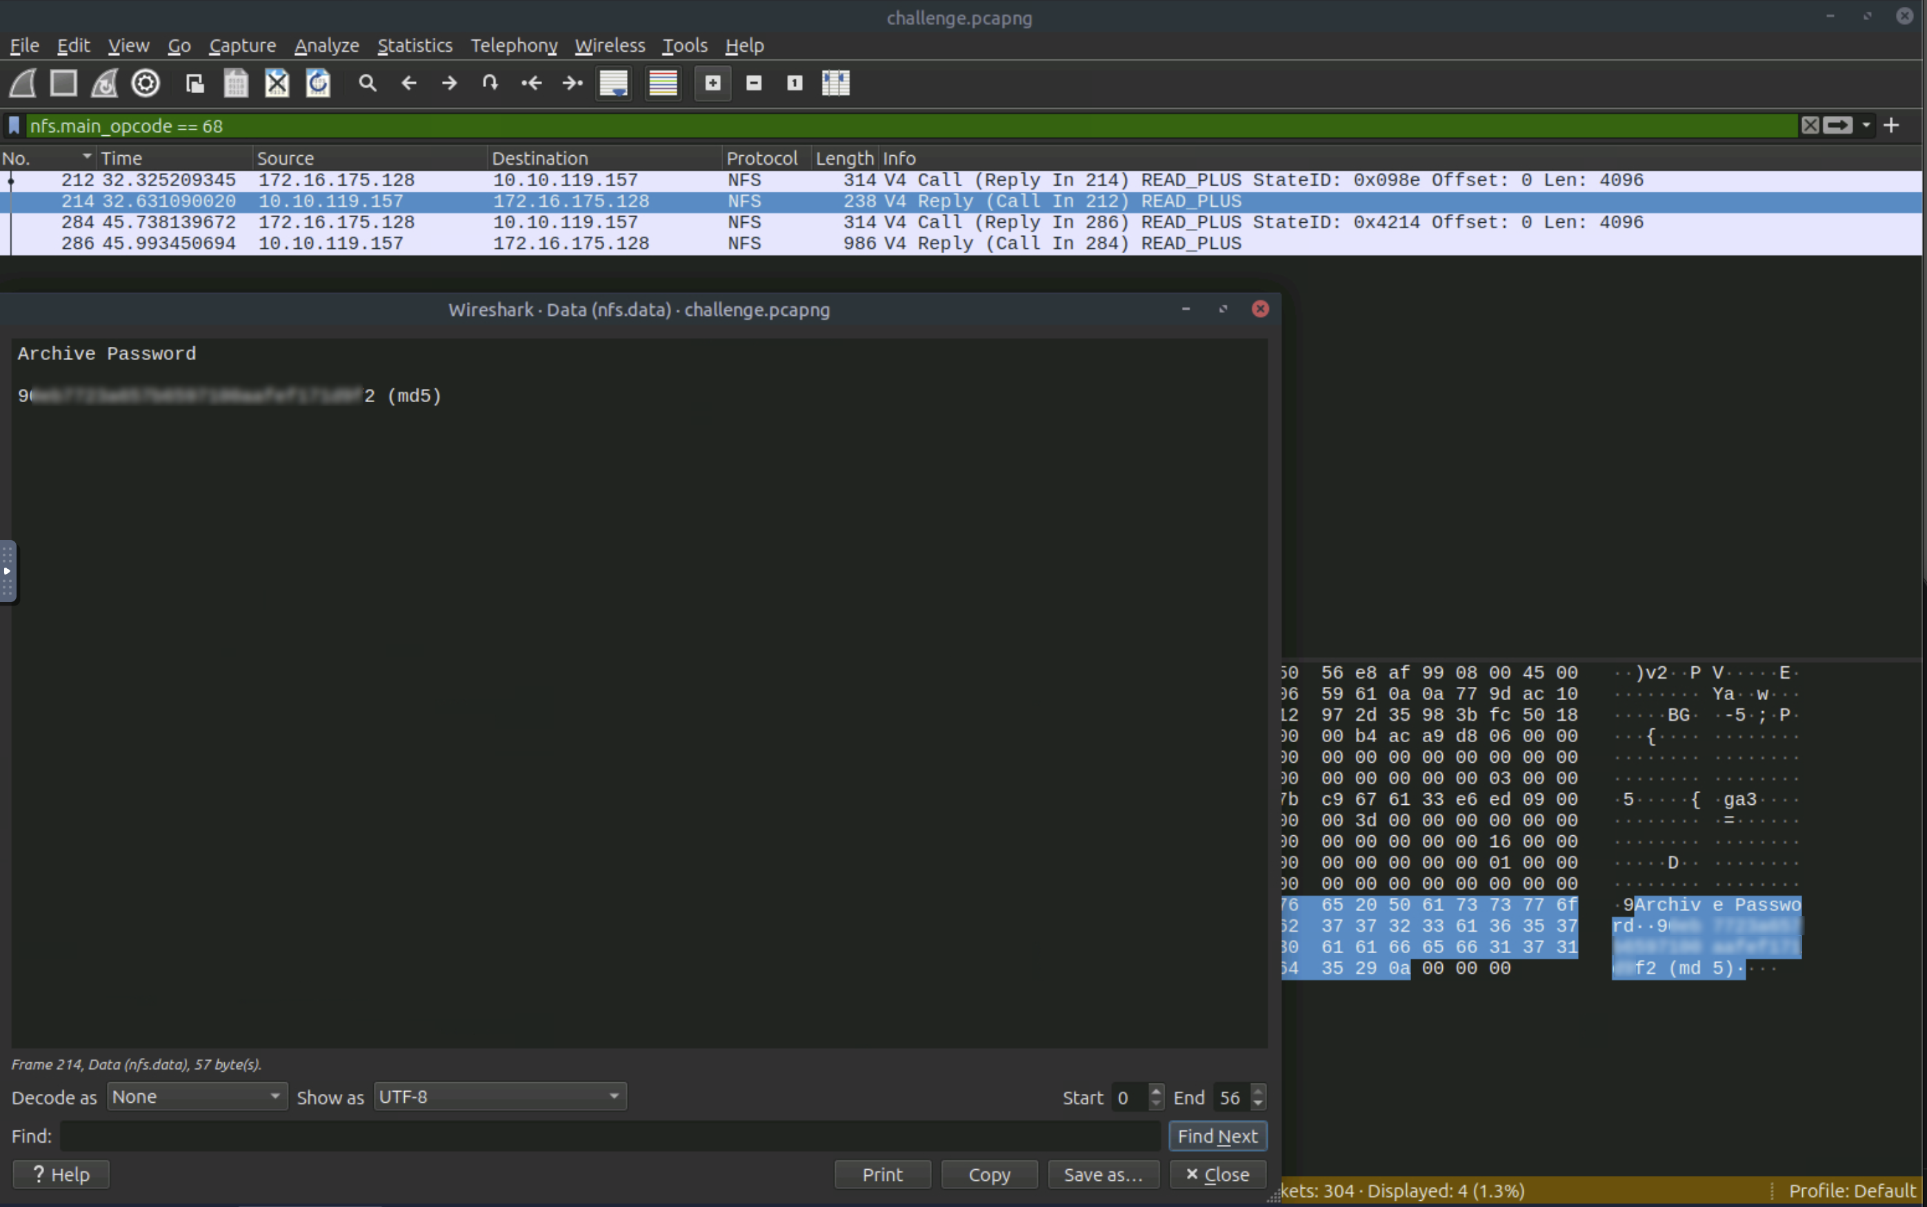
Task: Open the Show as UTF-8 dropdown
Action: pos(500,1097)
